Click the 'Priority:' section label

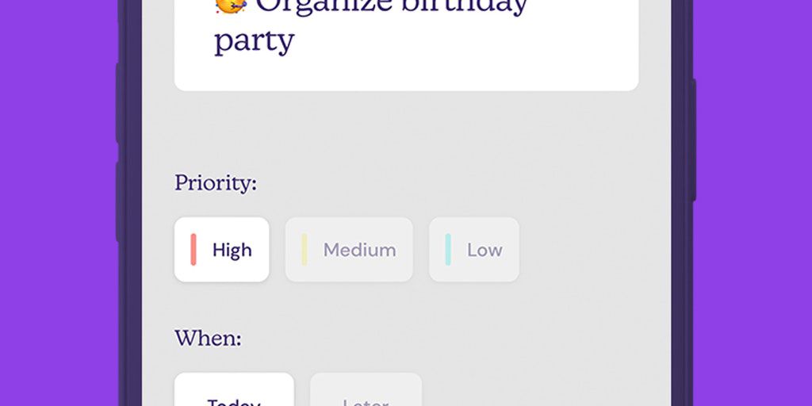pos(216,183)
